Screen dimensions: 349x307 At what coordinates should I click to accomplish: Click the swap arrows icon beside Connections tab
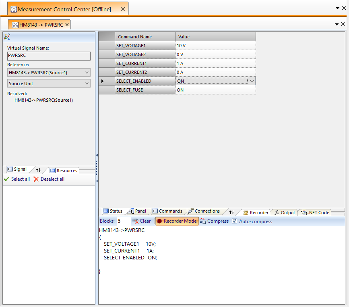232,212
